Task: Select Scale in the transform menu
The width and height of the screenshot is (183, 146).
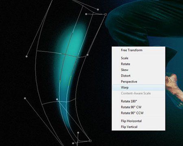Action: [x=138, y=58]
